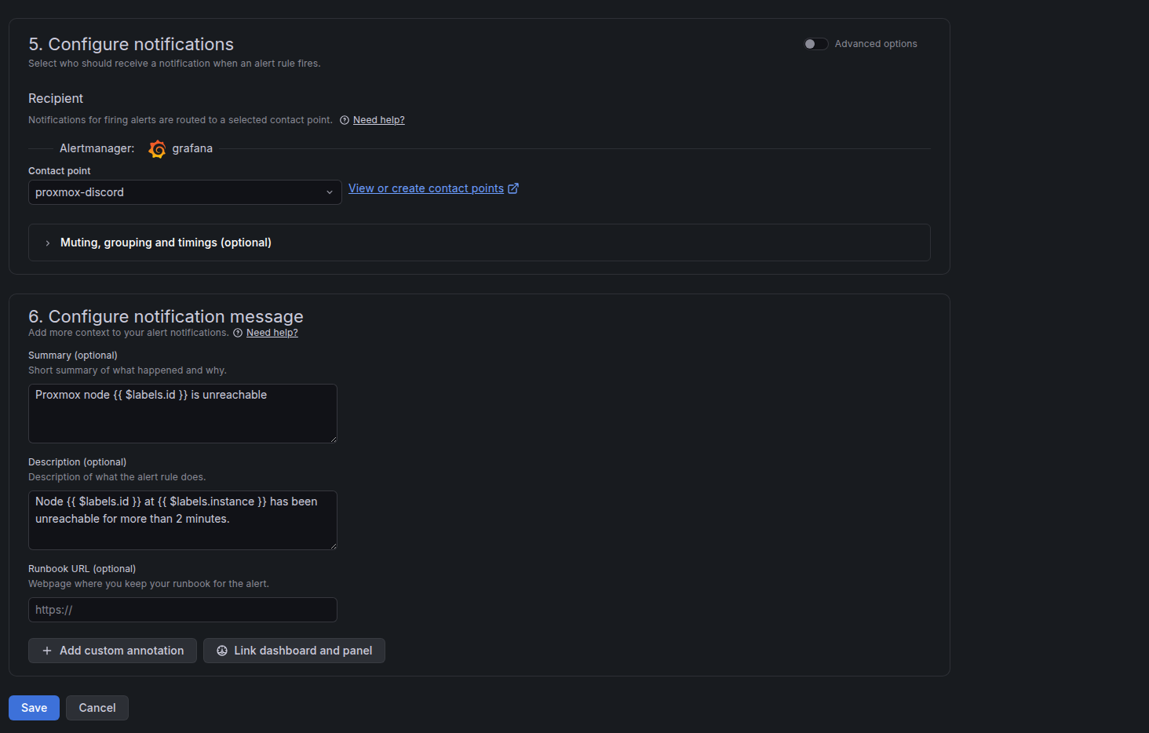This screenshot has height=733, width=1149.
Task: Click the help circle icon next to Recipient Need help
Action: click(345, 120)
